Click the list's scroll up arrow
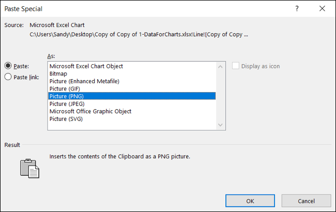 [221, 67]
